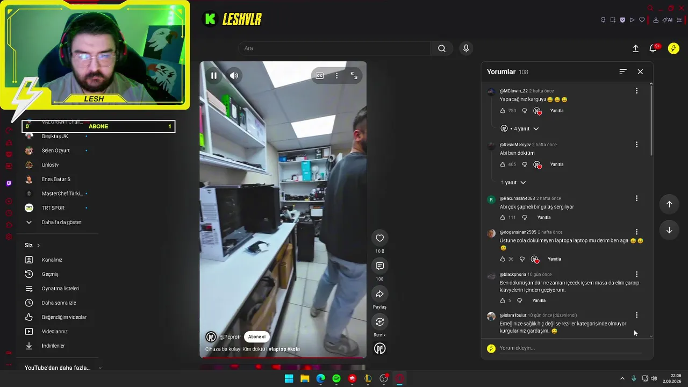This screenshot has height=387, width=688.
Task: Open the Twitch icon in browser sidebar
Action: [x=9, y=183]
